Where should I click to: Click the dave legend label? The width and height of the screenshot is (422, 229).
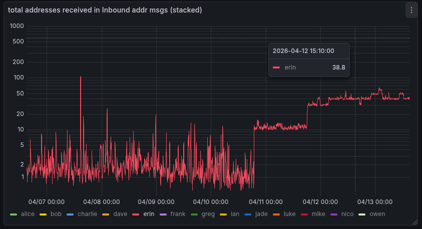click(120, 214)
